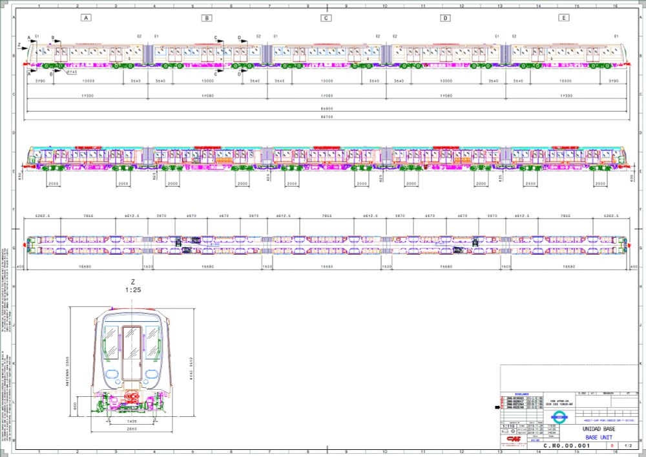
Task: Click the boxed car label A
Action: [x=86, y=17]
